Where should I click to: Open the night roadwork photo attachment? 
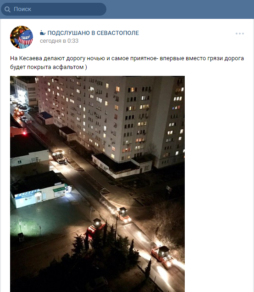coord(97,184)
